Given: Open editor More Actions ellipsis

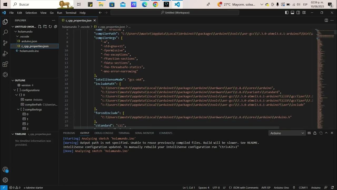Looking at the screenshot, I should coord(332,20).
